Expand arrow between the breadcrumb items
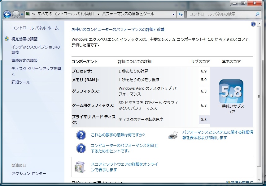This screenshot has height=186, width=266. (98, 14)
